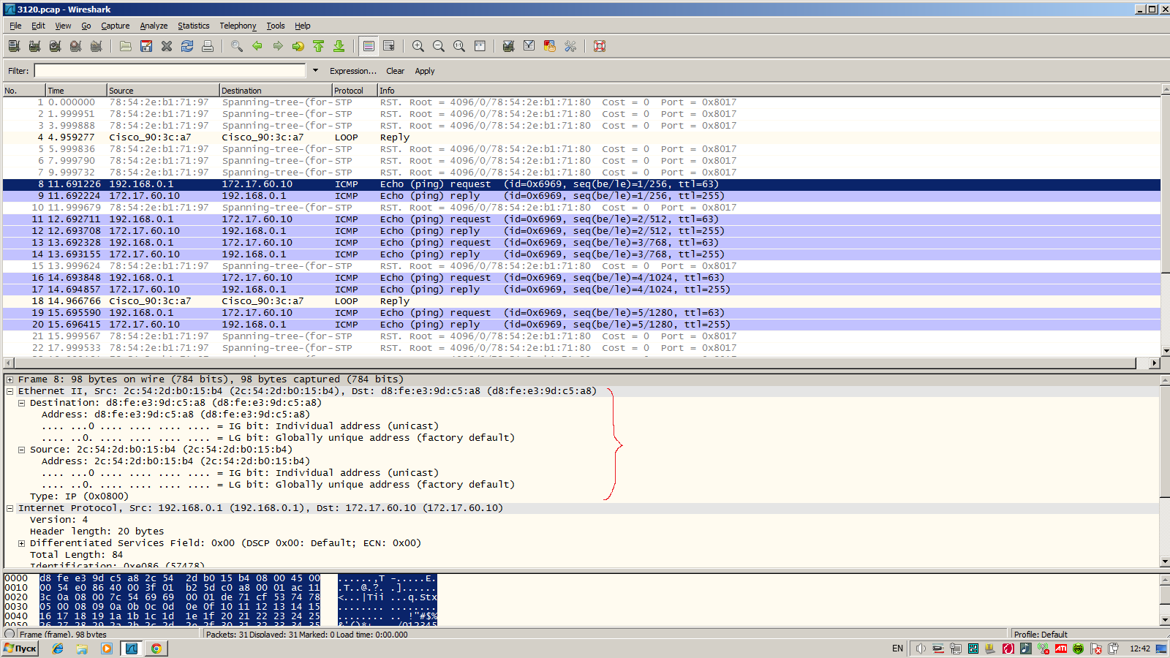The width and height of the screenshot is (1170, 658).
Task: Expand the Differentiated Services Field node
Action: [x=21, y=543]
